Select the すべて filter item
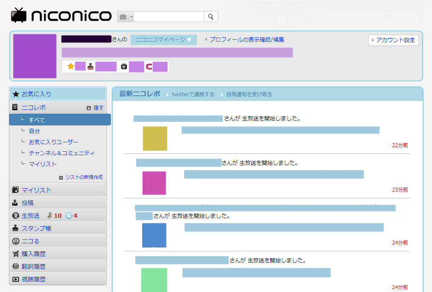 (60, 120)
